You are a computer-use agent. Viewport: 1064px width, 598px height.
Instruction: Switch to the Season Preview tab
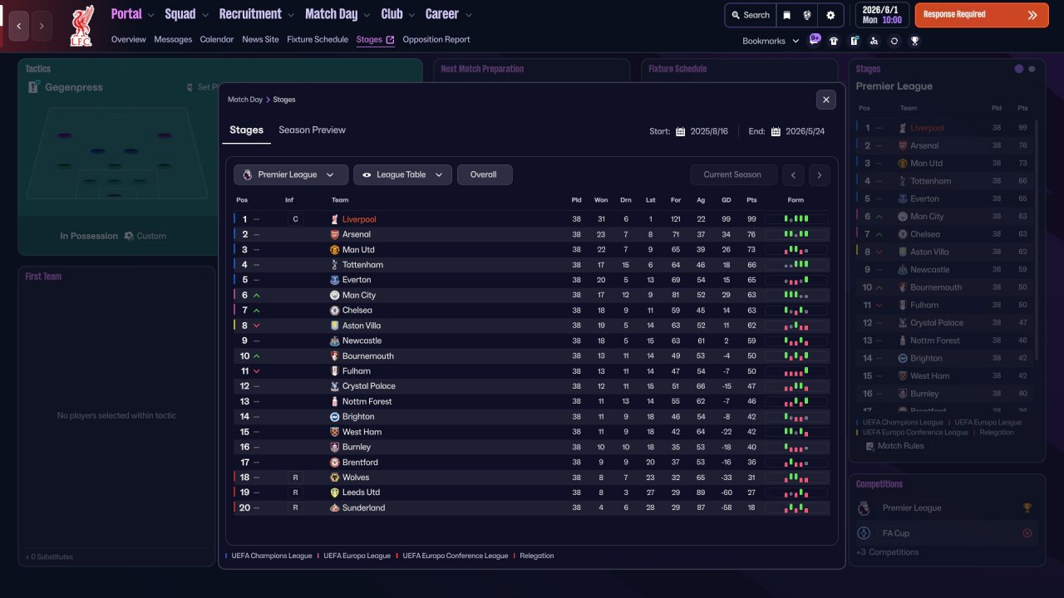(312, 130)
